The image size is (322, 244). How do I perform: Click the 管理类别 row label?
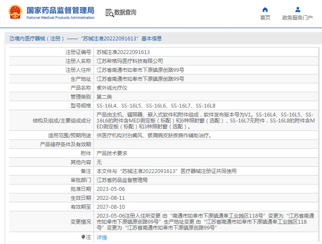tap(81, 97)
